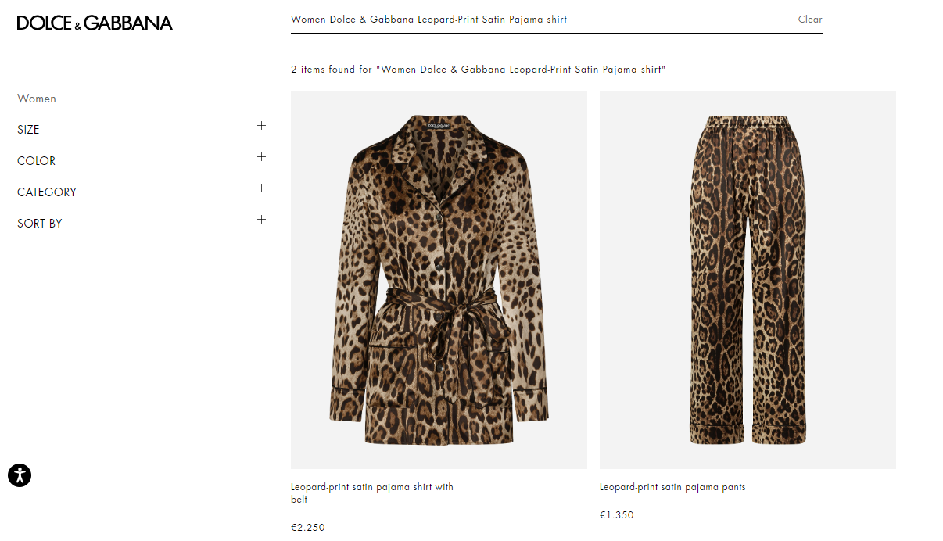Click the '2 items found' results text
Viewport: 943px width, 541px height.
click(x=478, y=70)
